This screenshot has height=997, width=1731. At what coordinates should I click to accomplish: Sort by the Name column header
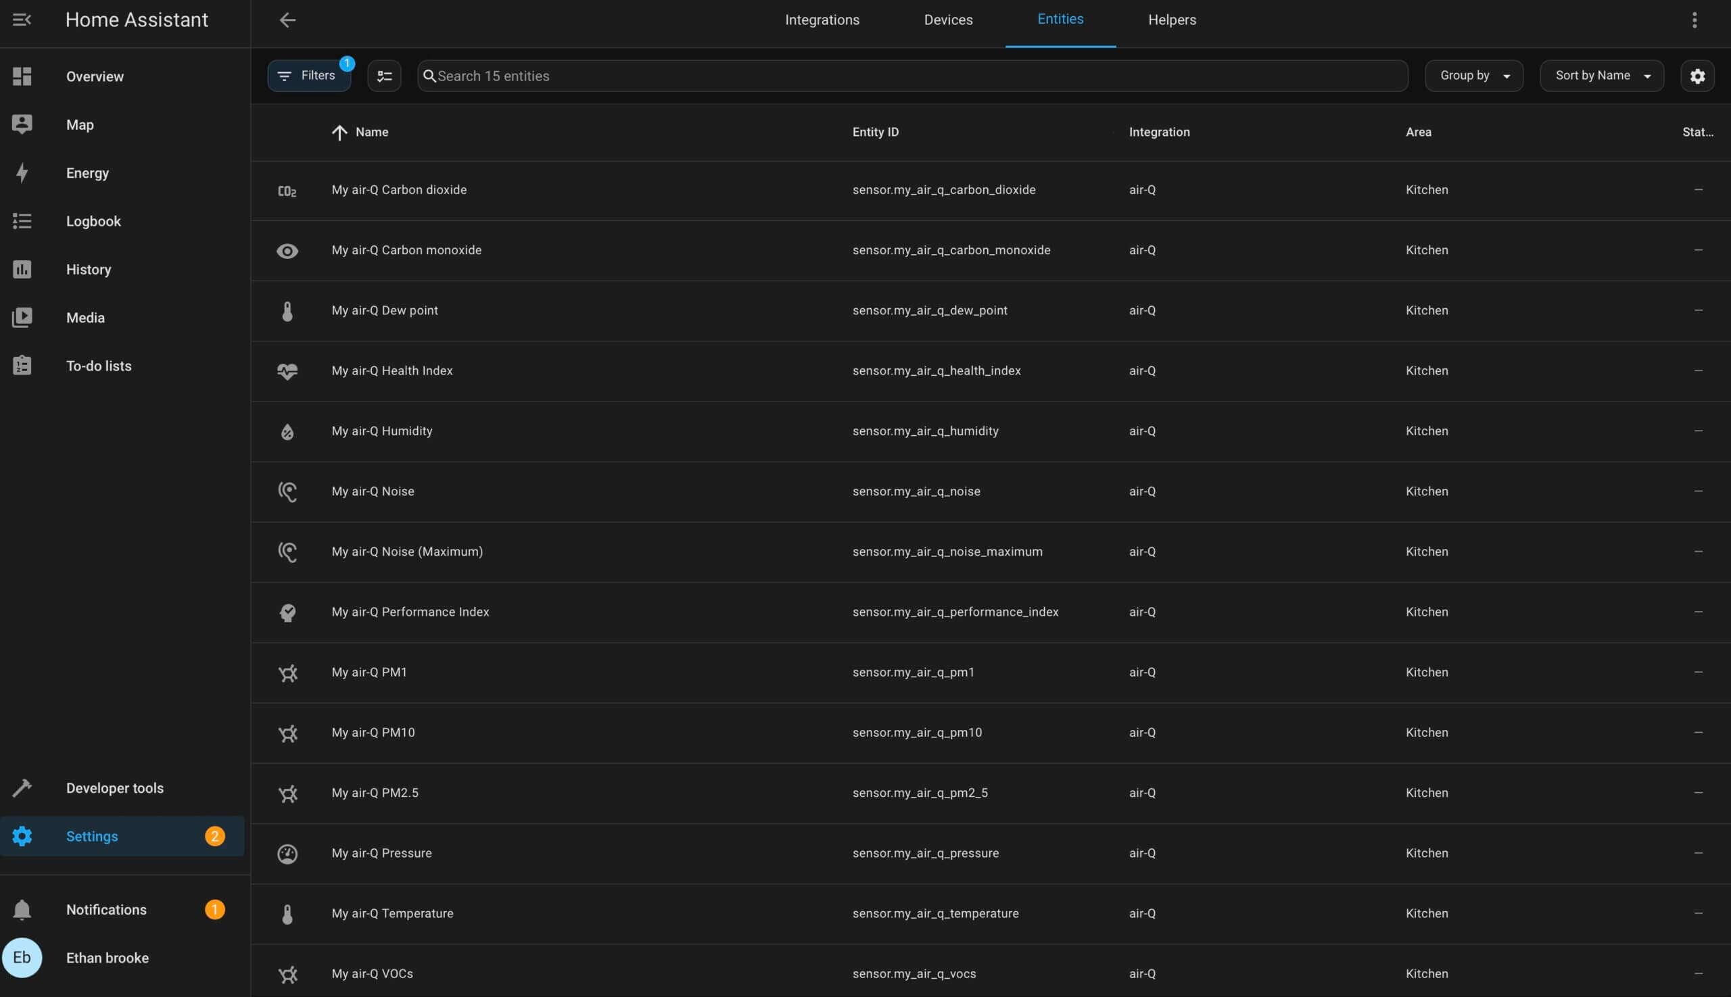point(371,132)
